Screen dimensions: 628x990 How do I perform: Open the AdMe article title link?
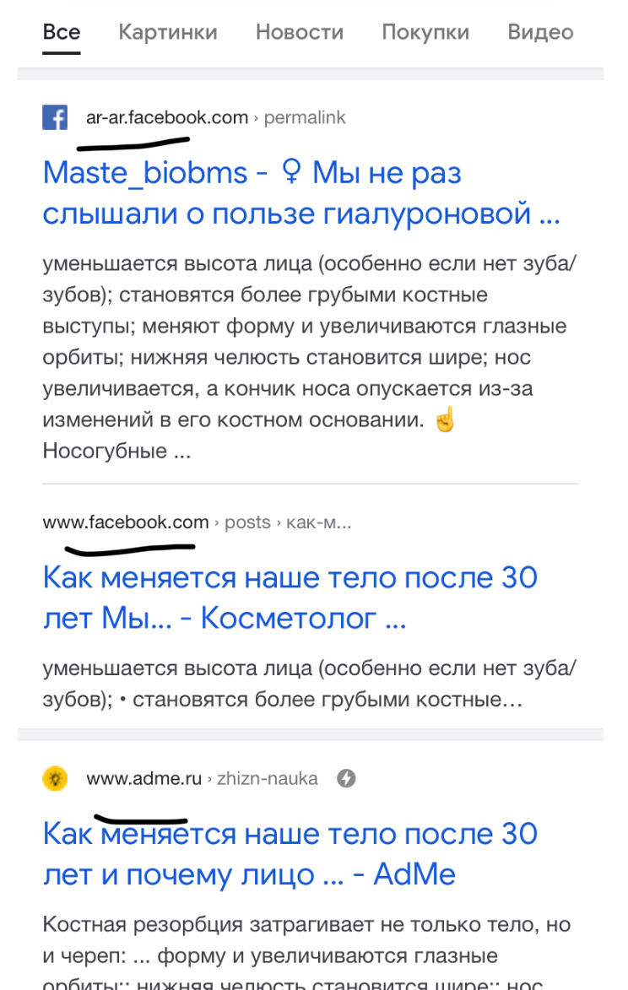pos(290,854)
